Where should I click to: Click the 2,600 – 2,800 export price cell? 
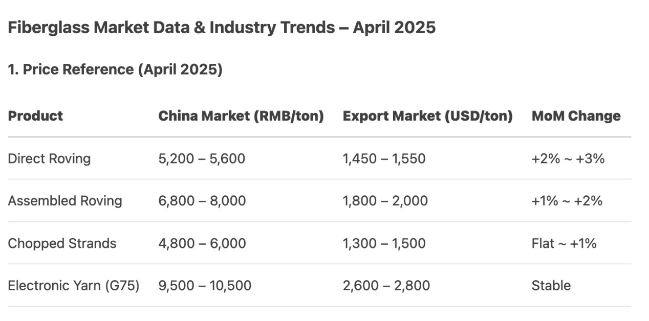386,285
